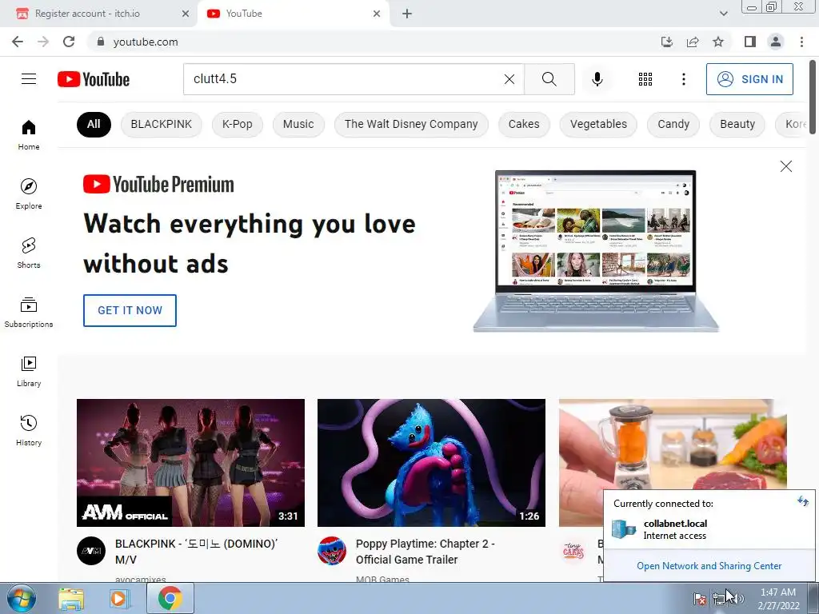Click the youtube.com address bar
This screenshot has width=819, height=614.
[376, 42]
